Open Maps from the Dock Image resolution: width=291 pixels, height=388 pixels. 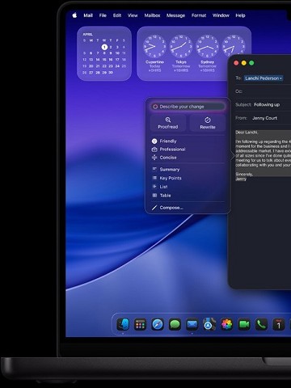pyautogui.click(x=209, y=324)
